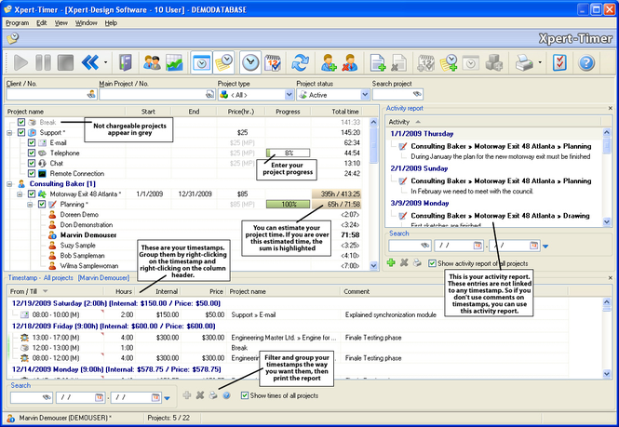This screenshot has width=619, height=427.
Task: Click the blue refresh arrows icon
Action: pyautogui.click(x=300, y=62)
